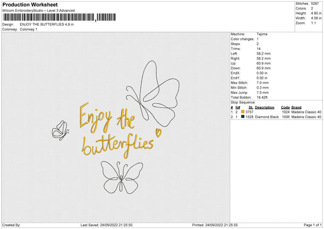The image size is (324, 229).
Task: Click the 'Brand' column header
Action: coord(296,107)
